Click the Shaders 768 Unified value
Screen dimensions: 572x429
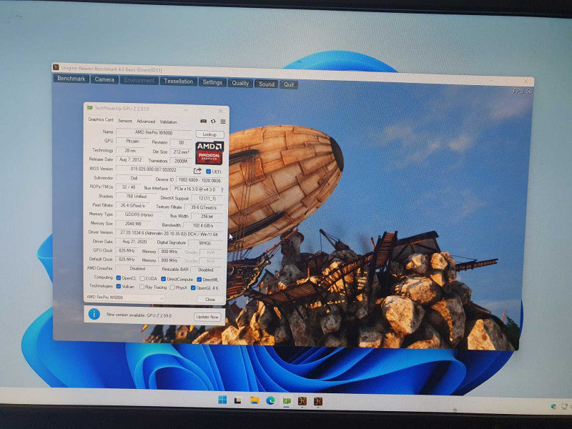coord(136,196)
